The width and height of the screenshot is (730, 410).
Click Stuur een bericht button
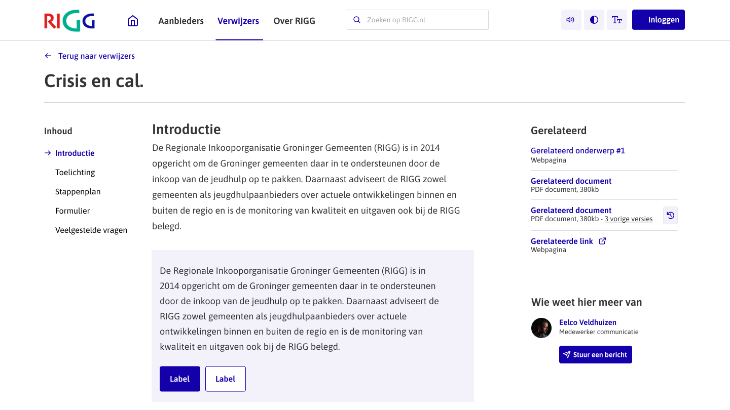tap(596, 354)
